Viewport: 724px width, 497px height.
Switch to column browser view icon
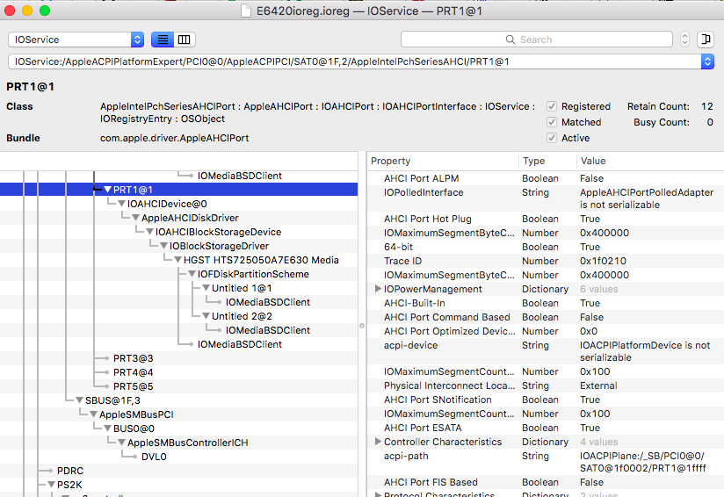click(184, 40)
